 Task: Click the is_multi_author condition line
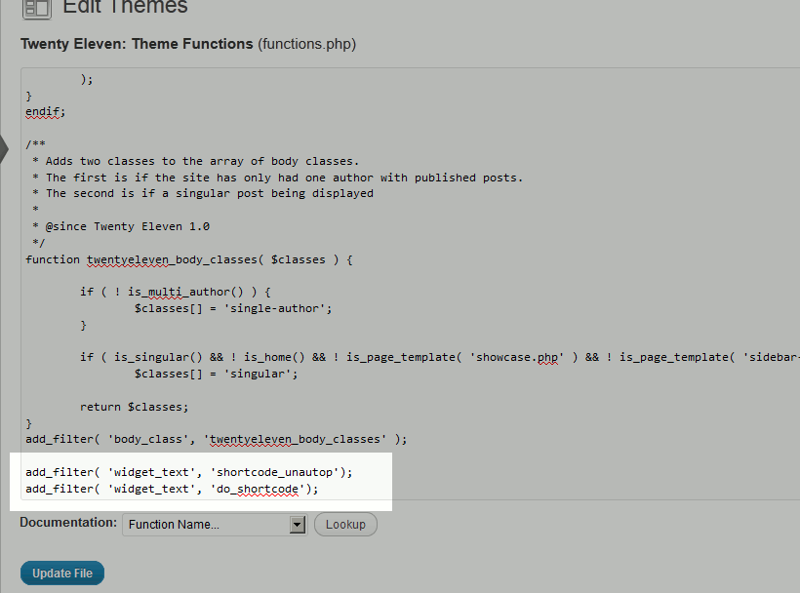point(176,292)
